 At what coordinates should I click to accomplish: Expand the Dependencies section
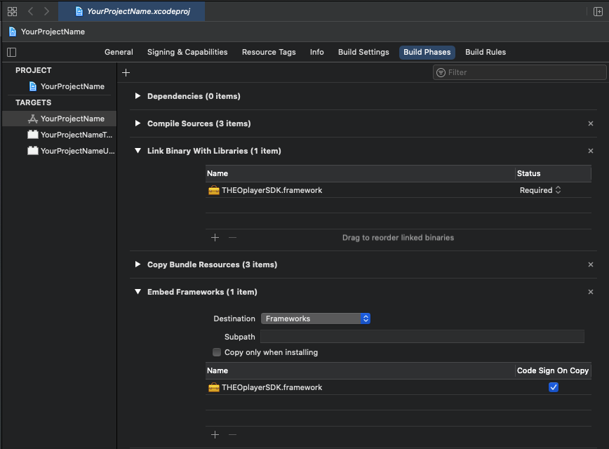tap(138, 96)
